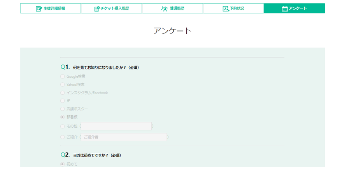Select インスタグラム/Facebook radio option

click(x=62, y=93)
